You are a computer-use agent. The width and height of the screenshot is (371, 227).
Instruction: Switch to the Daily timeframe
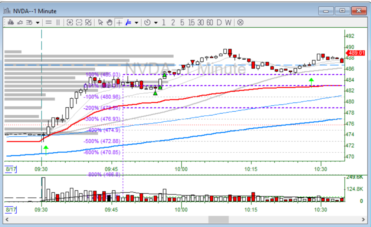(219, 23)
